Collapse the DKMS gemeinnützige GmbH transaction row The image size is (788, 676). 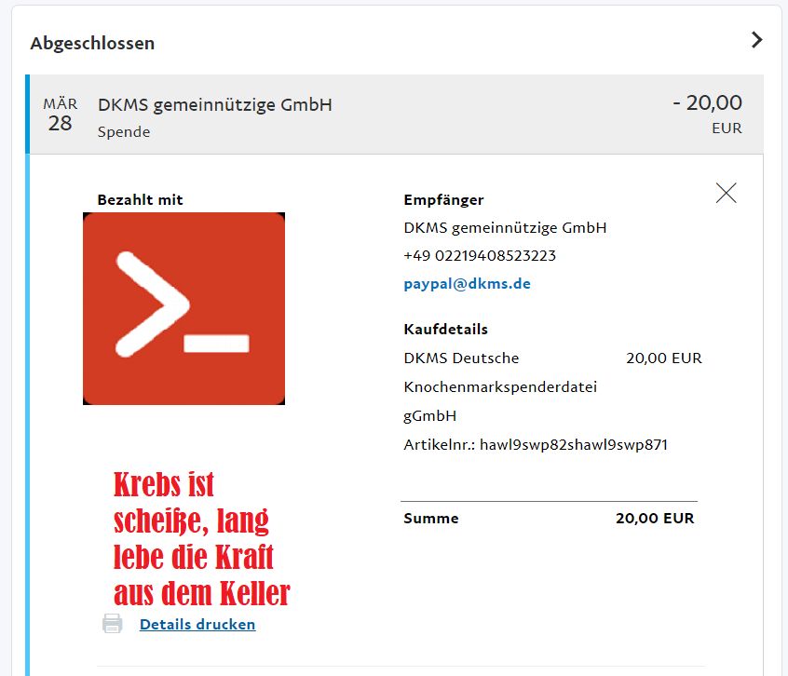(x=397, y=115)
